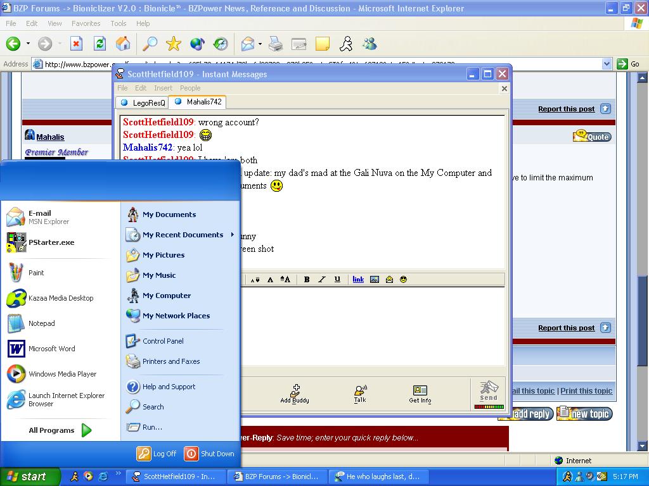Open the Back button history dropdown
Screen dimensions: 649x486
28,44
